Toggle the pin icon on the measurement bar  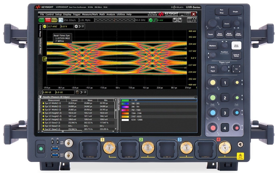(83, 26)
